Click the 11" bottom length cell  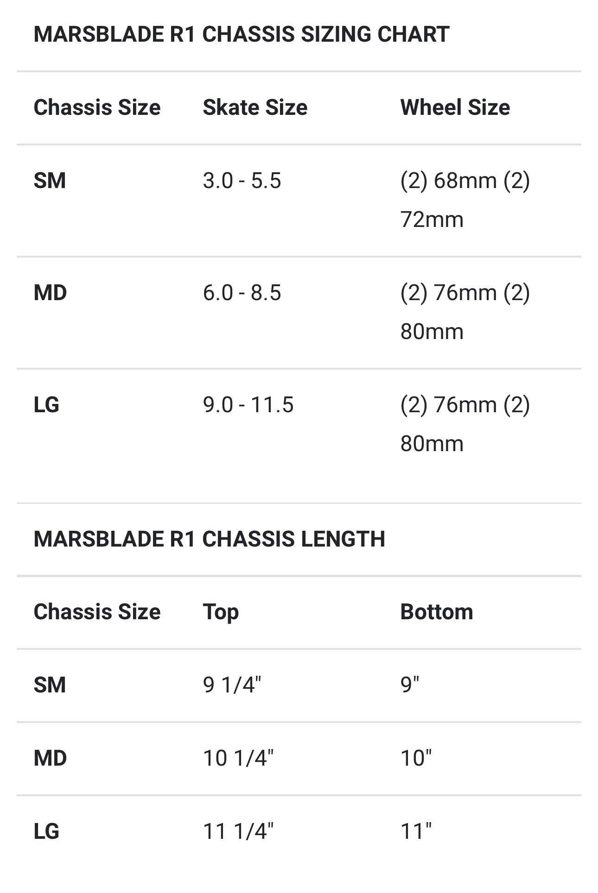pos(416,831)
